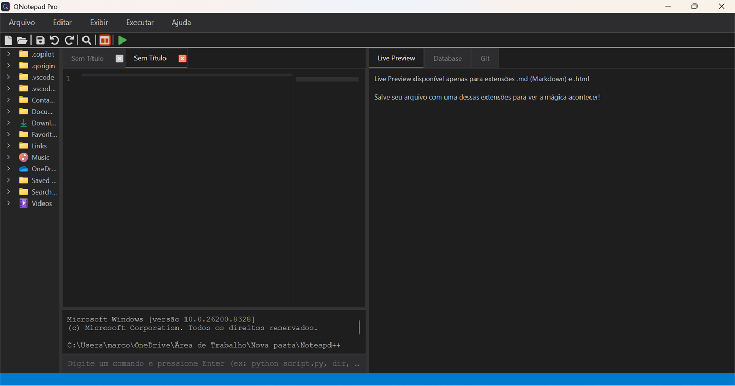
Task: Select the Videos folder icon
Action: coord(24,203)
